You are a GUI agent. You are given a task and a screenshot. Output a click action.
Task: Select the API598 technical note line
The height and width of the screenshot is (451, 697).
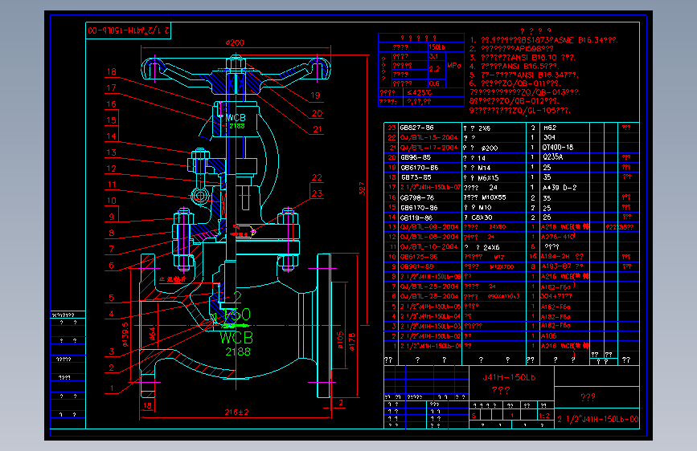pyautogui.click(x=511, y=49)
